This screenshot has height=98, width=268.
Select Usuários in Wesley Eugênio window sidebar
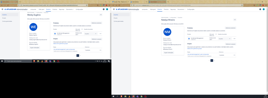point(10,15)
